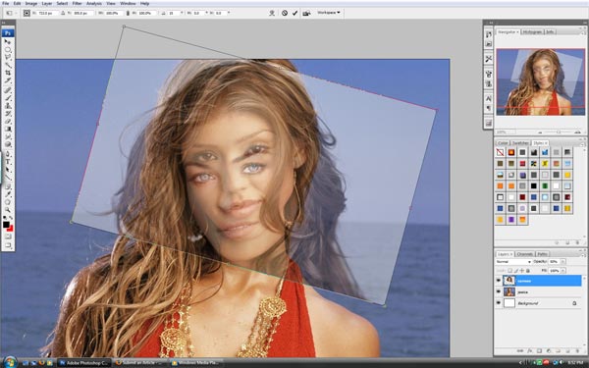Select the Crop tool
This screenshot has height=368, width=589.
[x=8, y=73]
